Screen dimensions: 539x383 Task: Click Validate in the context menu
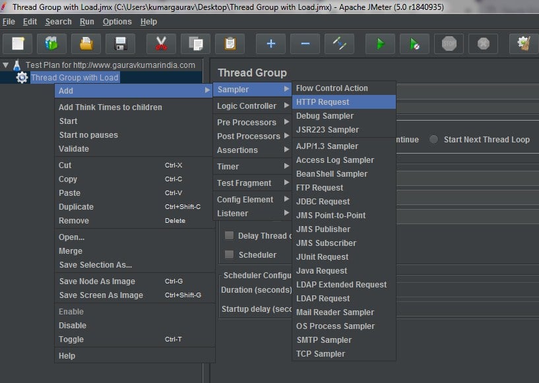pyautogui.click(x=74, y=149)
